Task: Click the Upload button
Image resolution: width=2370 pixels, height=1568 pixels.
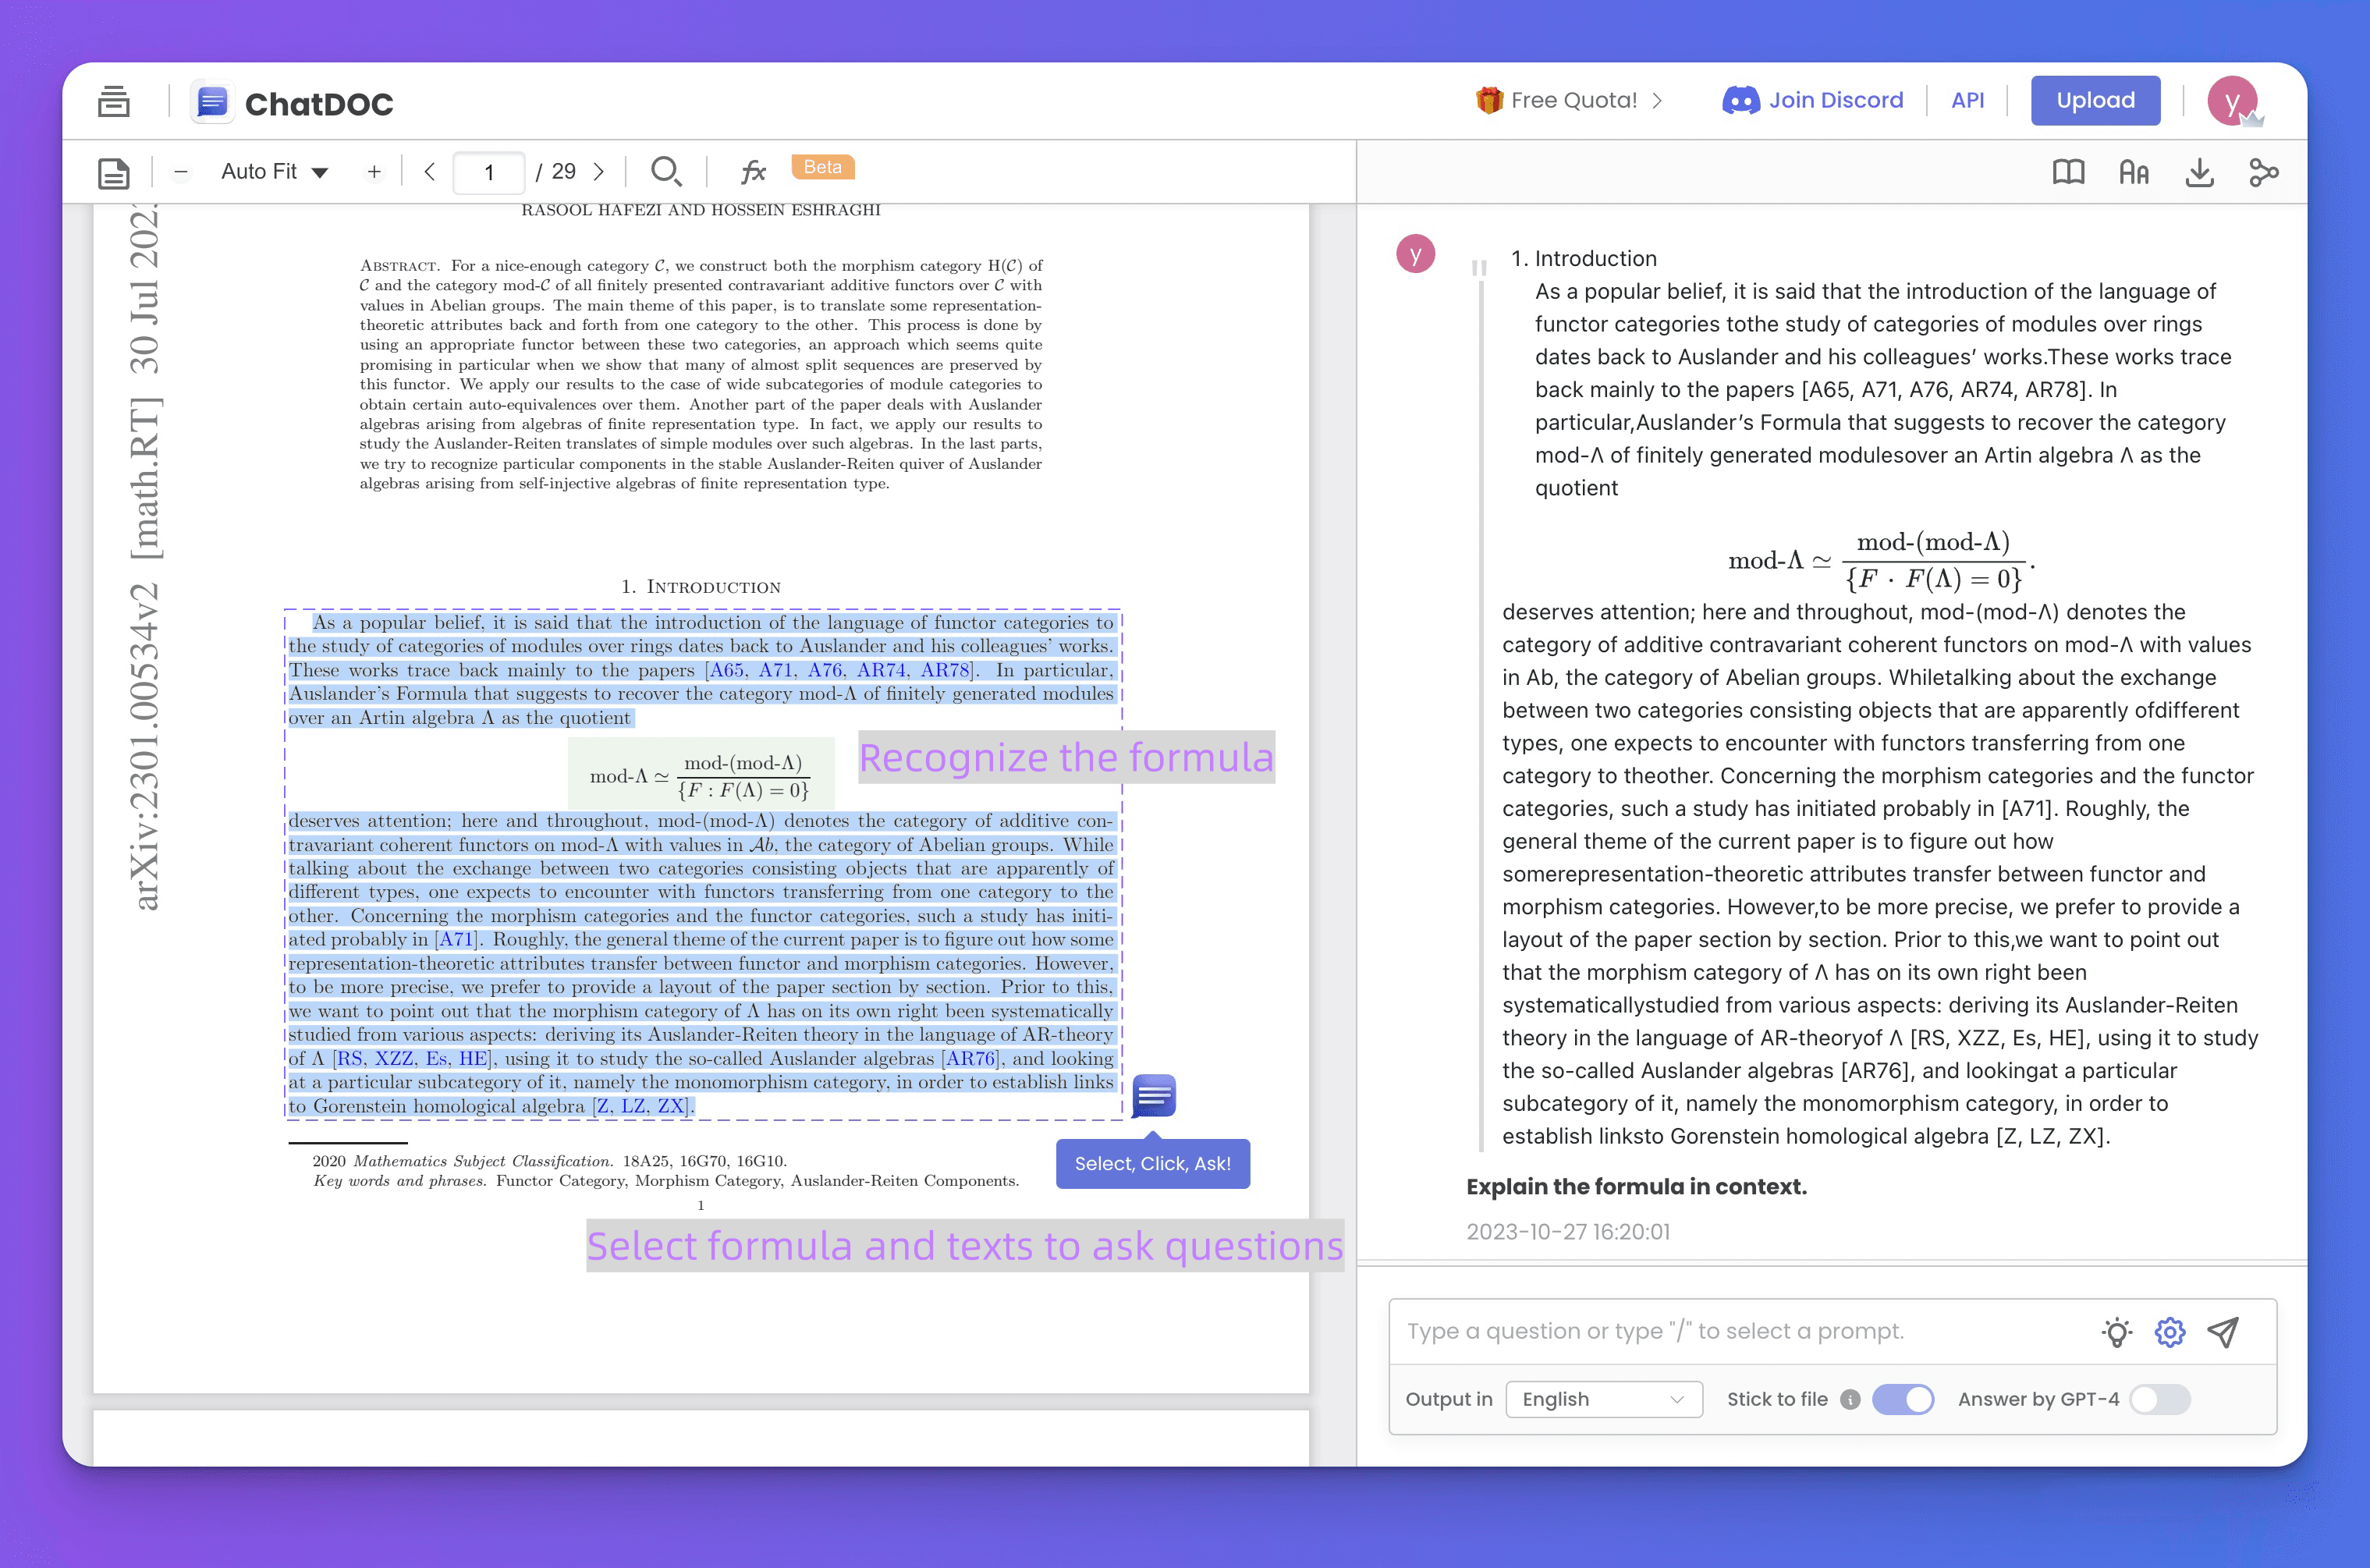Action: tap(2095, 100)
